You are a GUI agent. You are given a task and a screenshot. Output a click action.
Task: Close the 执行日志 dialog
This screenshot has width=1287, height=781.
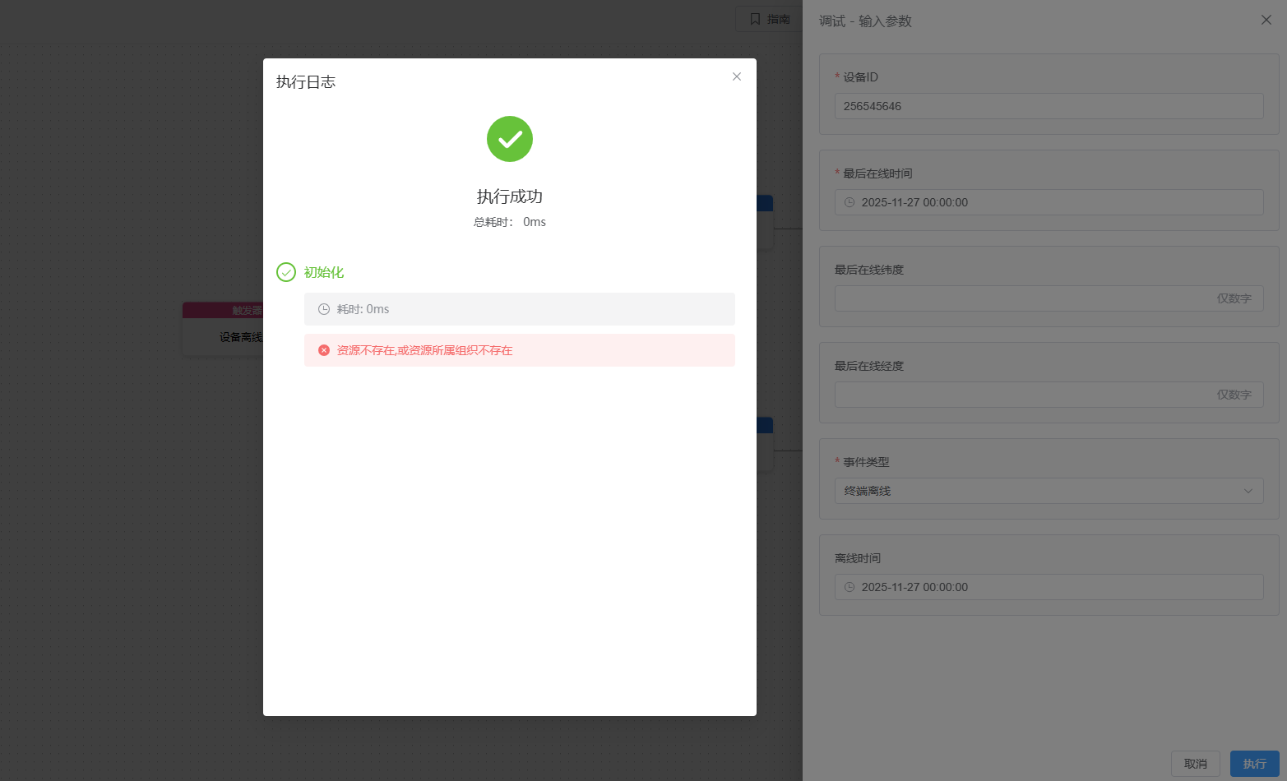click(737, 76)
